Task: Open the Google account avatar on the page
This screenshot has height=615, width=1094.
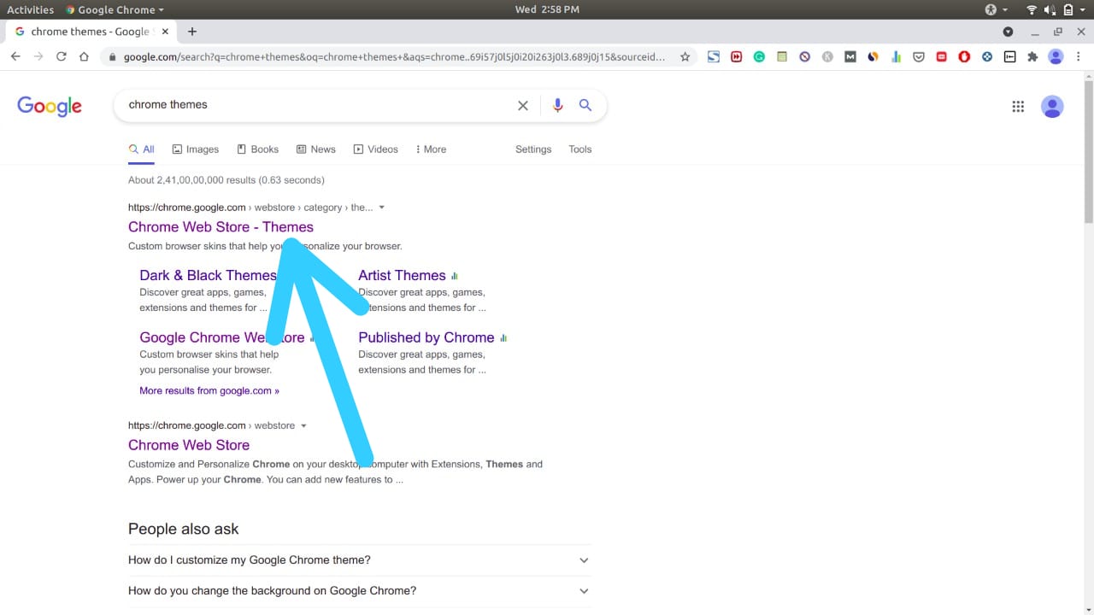Action: click(x=1052, y=107)
